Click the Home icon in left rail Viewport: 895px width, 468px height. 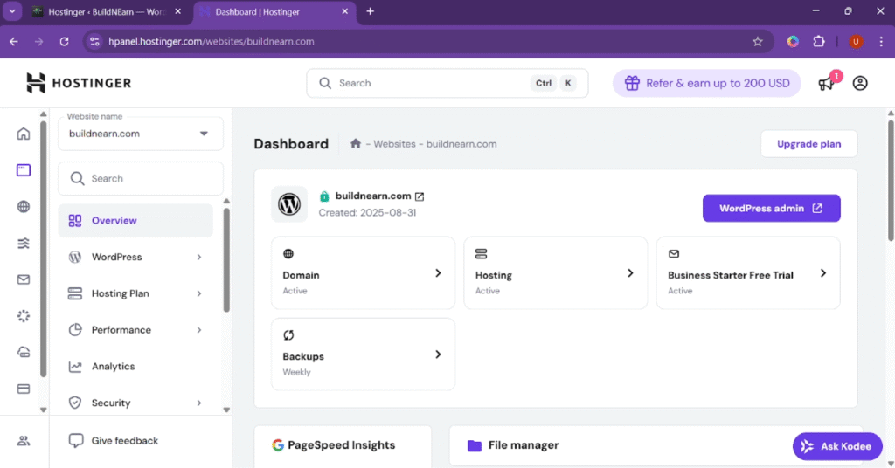click(24, 134)
